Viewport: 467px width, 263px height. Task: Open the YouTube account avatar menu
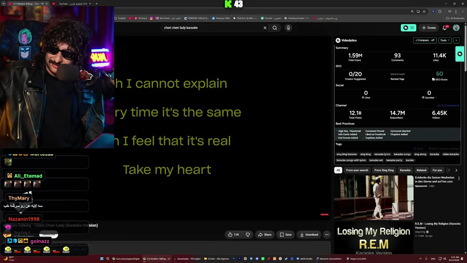point(456,28)
